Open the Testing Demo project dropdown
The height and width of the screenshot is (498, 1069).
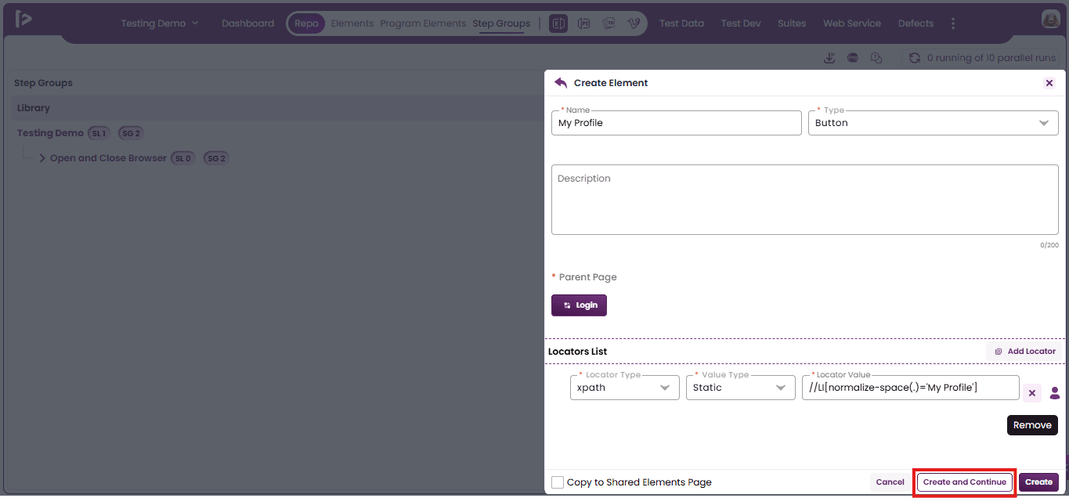pyautogui.click(x=160, y=23)
